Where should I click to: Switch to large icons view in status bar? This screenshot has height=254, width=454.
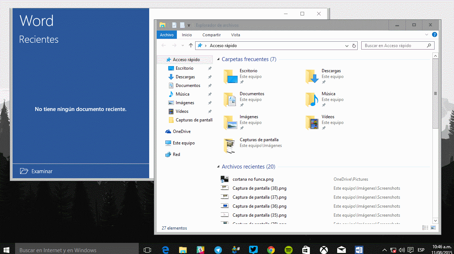point(433,228)
